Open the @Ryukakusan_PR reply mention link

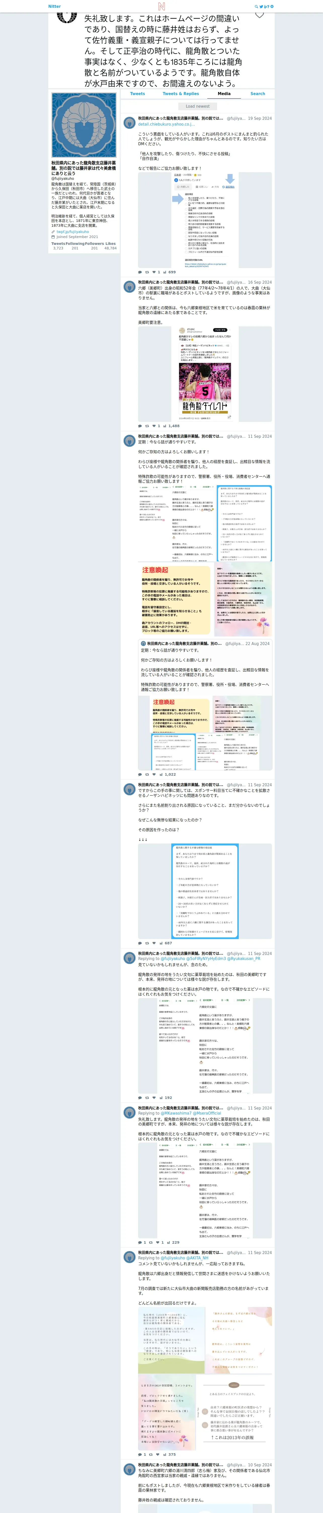(244, 958)
